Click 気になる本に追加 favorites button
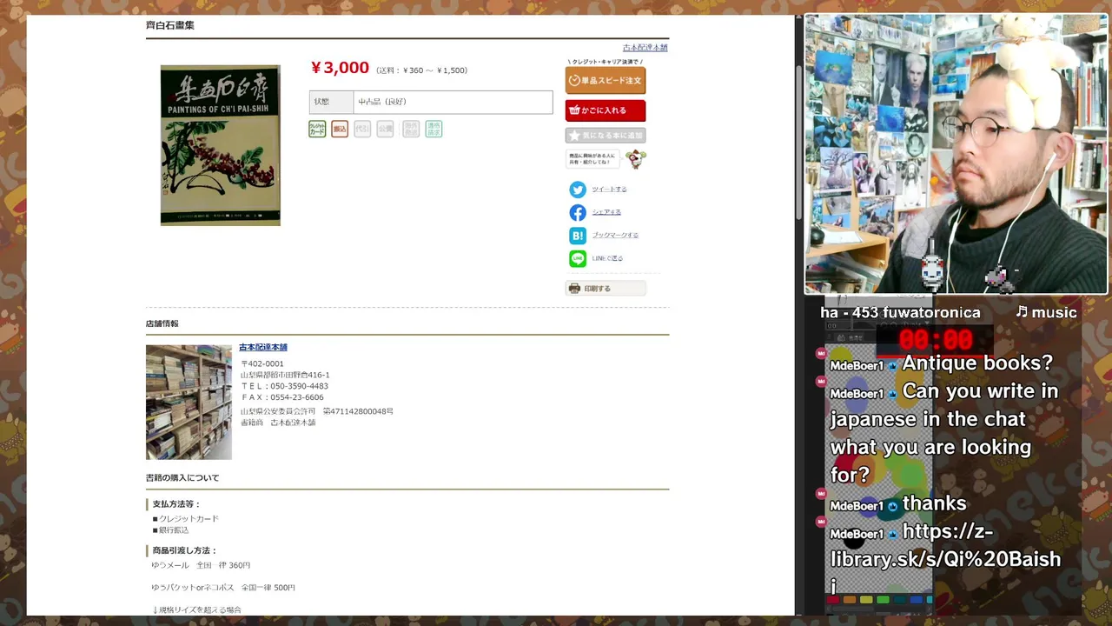 click(x=606, y=136)
